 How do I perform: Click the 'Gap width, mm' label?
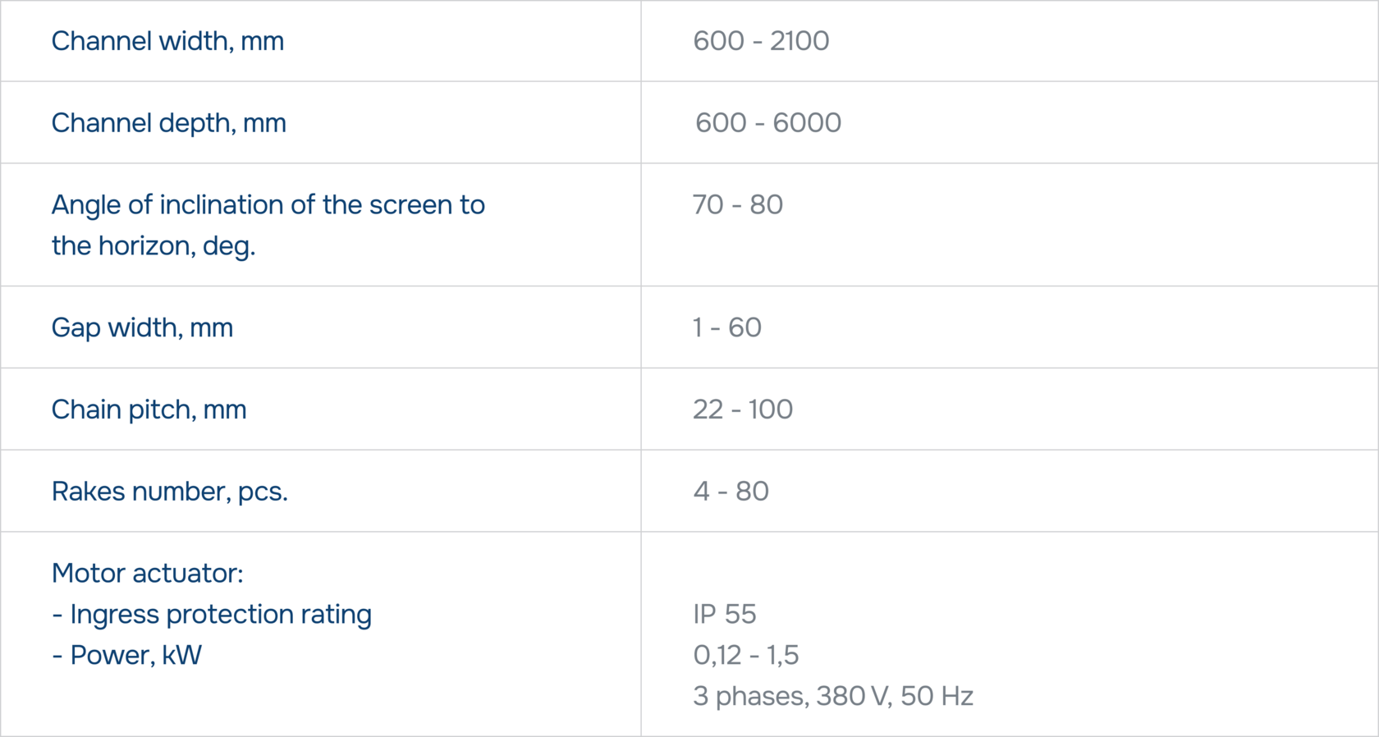(142, 327)
